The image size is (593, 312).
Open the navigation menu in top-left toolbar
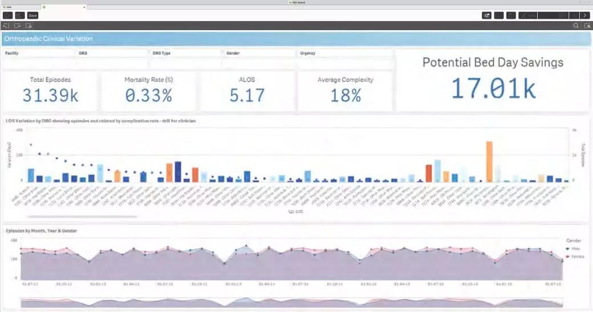(x=7, y=15)
